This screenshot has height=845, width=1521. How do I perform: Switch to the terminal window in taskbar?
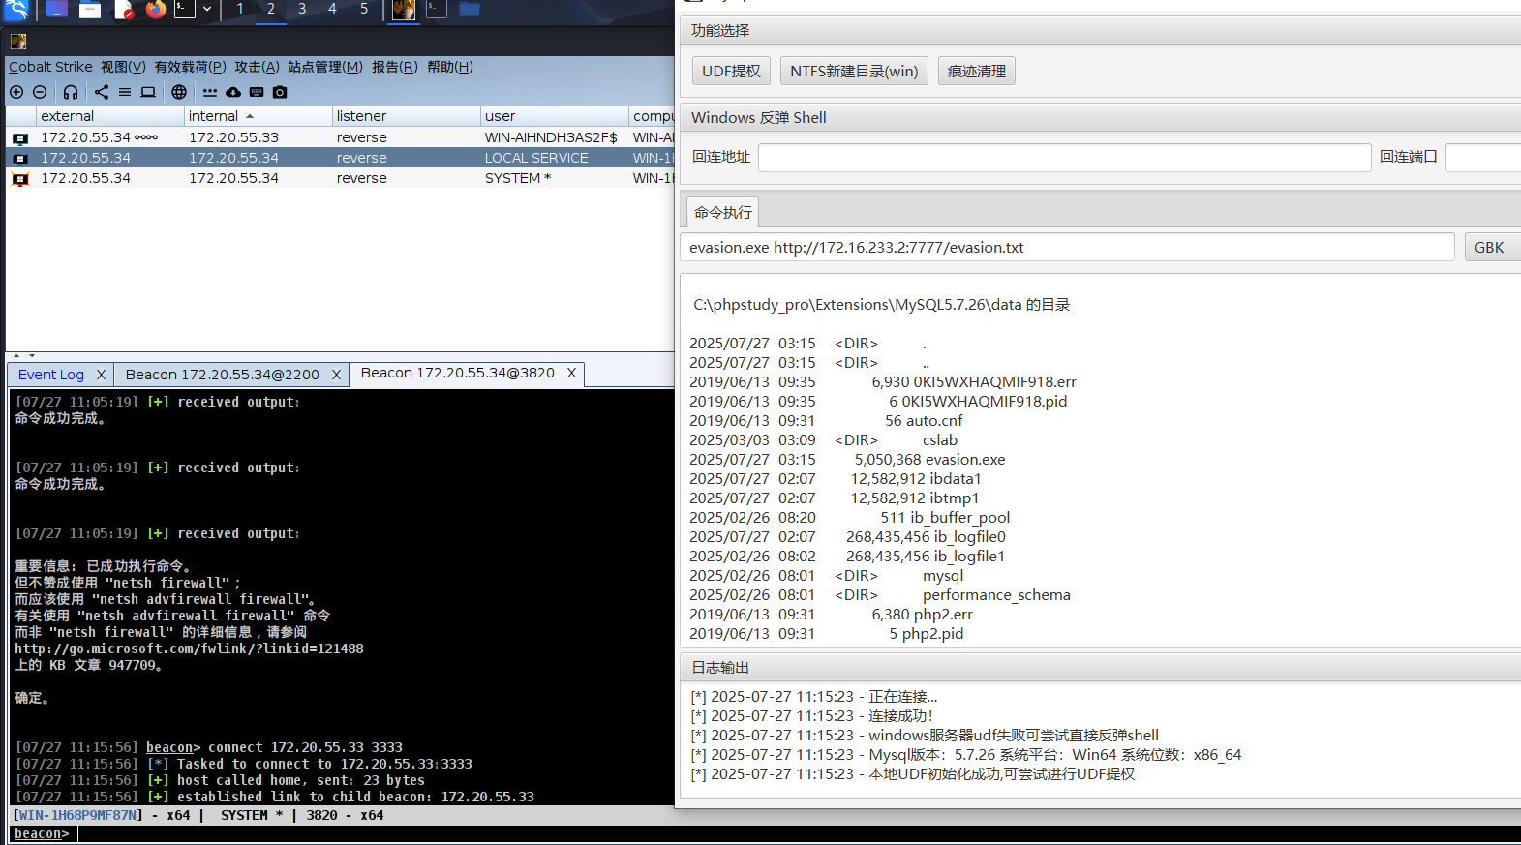(437, 10)
